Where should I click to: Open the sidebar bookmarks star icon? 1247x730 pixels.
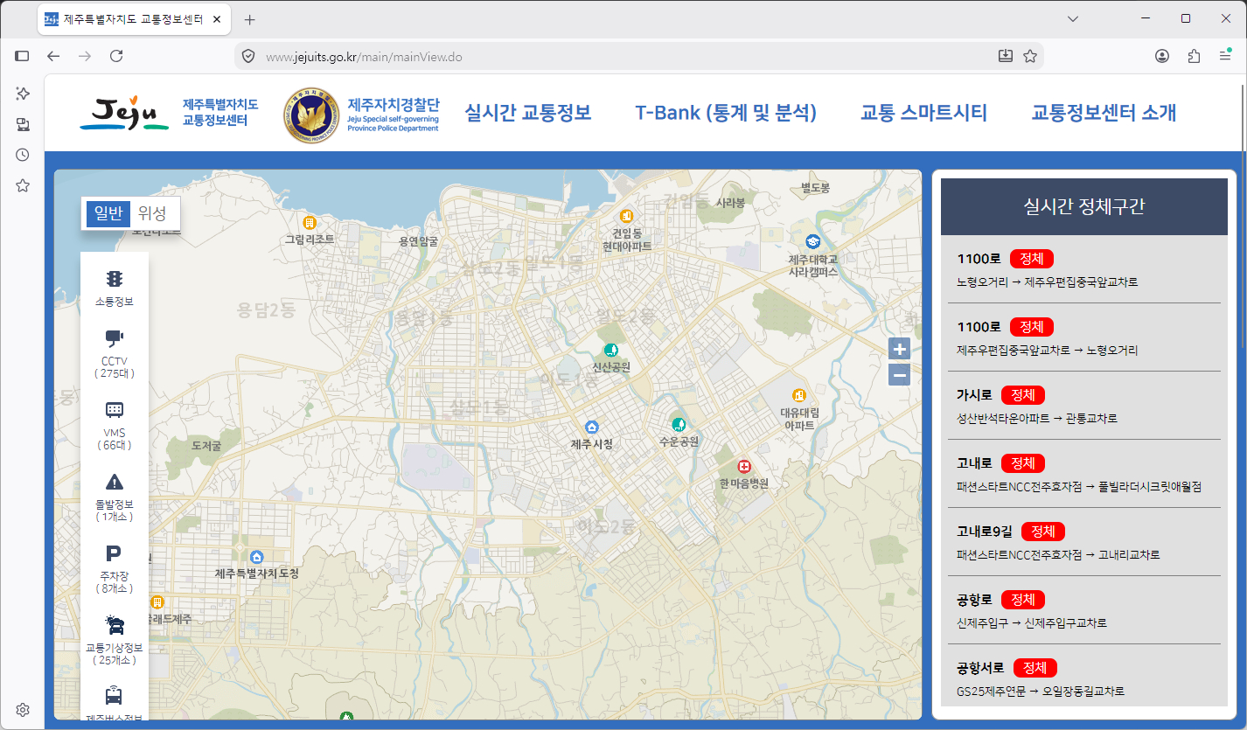click(23, 185)
